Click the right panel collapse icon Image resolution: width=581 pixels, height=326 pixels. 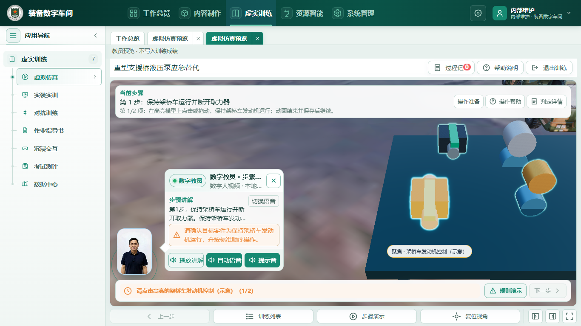click(552, 316)
